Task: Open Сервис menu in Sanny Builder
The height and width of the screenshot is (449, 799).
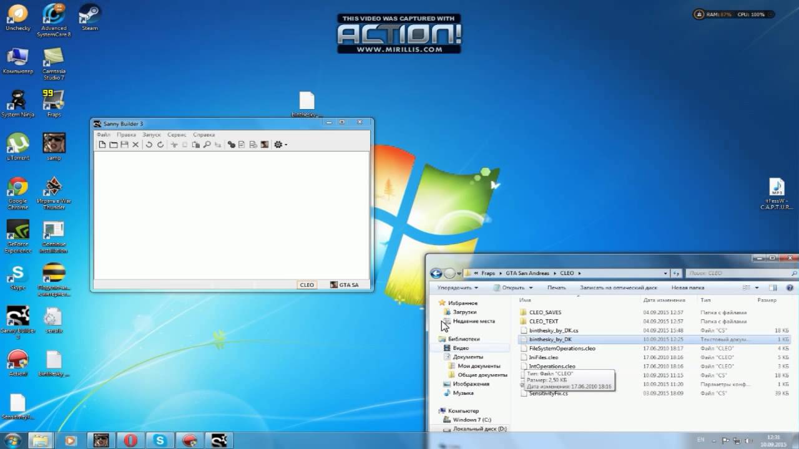Action: pyautogui.click(x=177, y=135)
